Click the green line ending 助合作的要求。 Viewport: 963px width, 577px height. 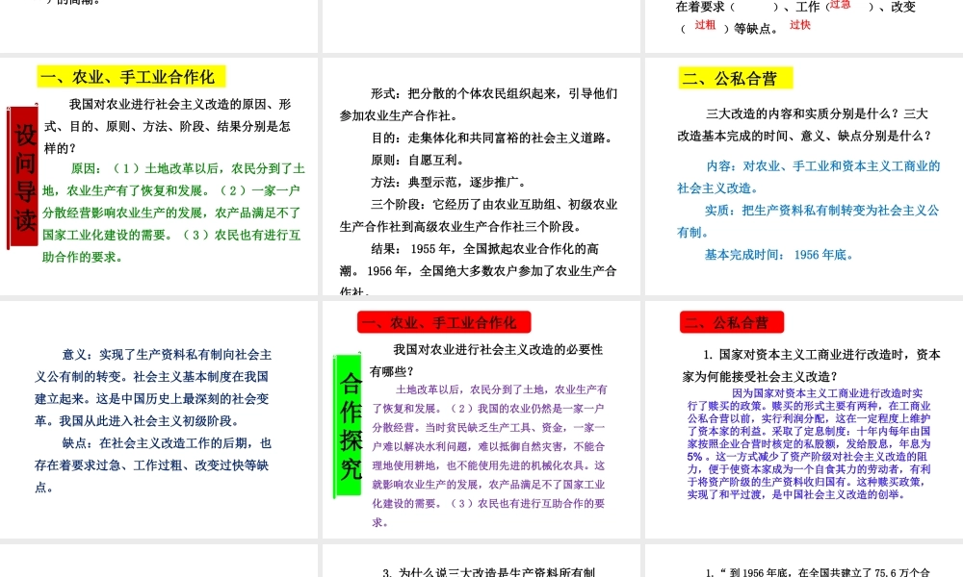click(82, 257)
